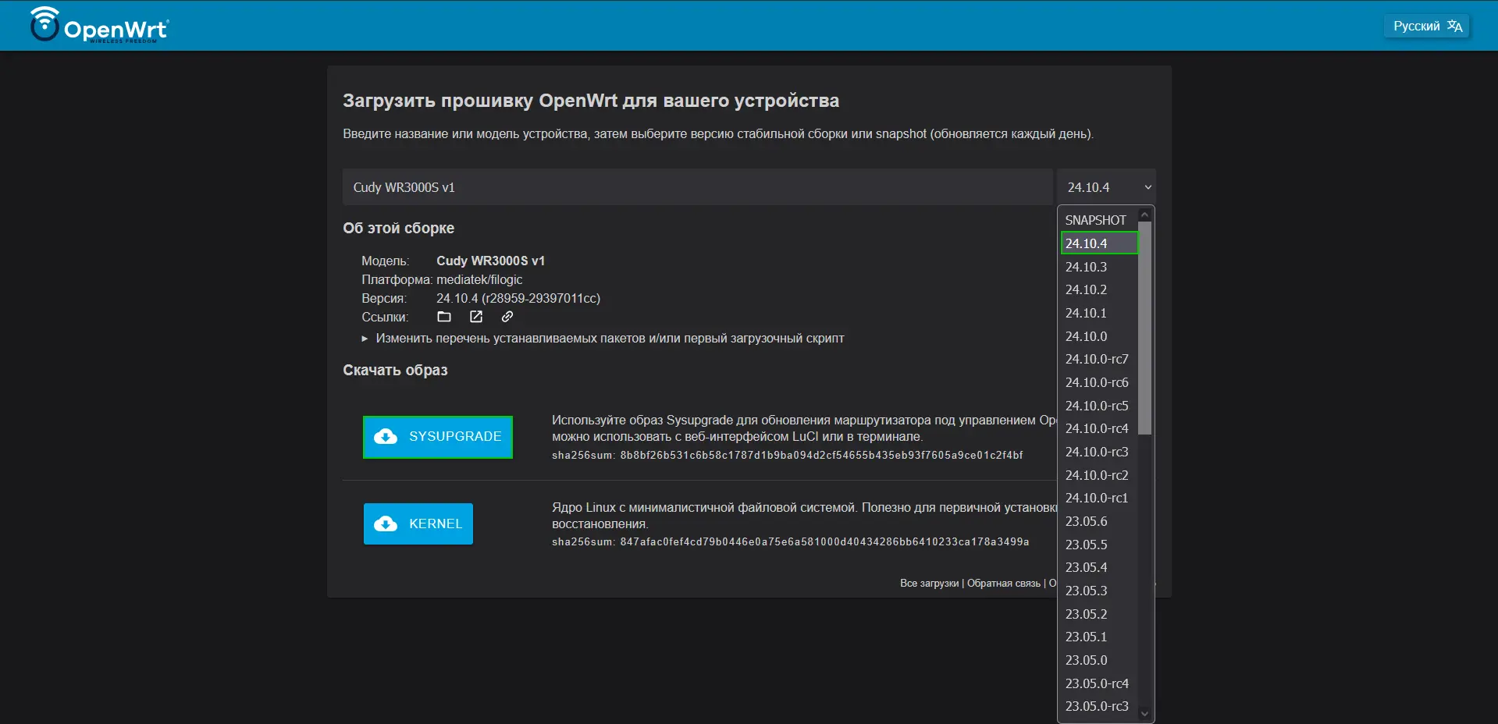
Task: Open the Все загрузки link
Action: [x=929, y=584]
